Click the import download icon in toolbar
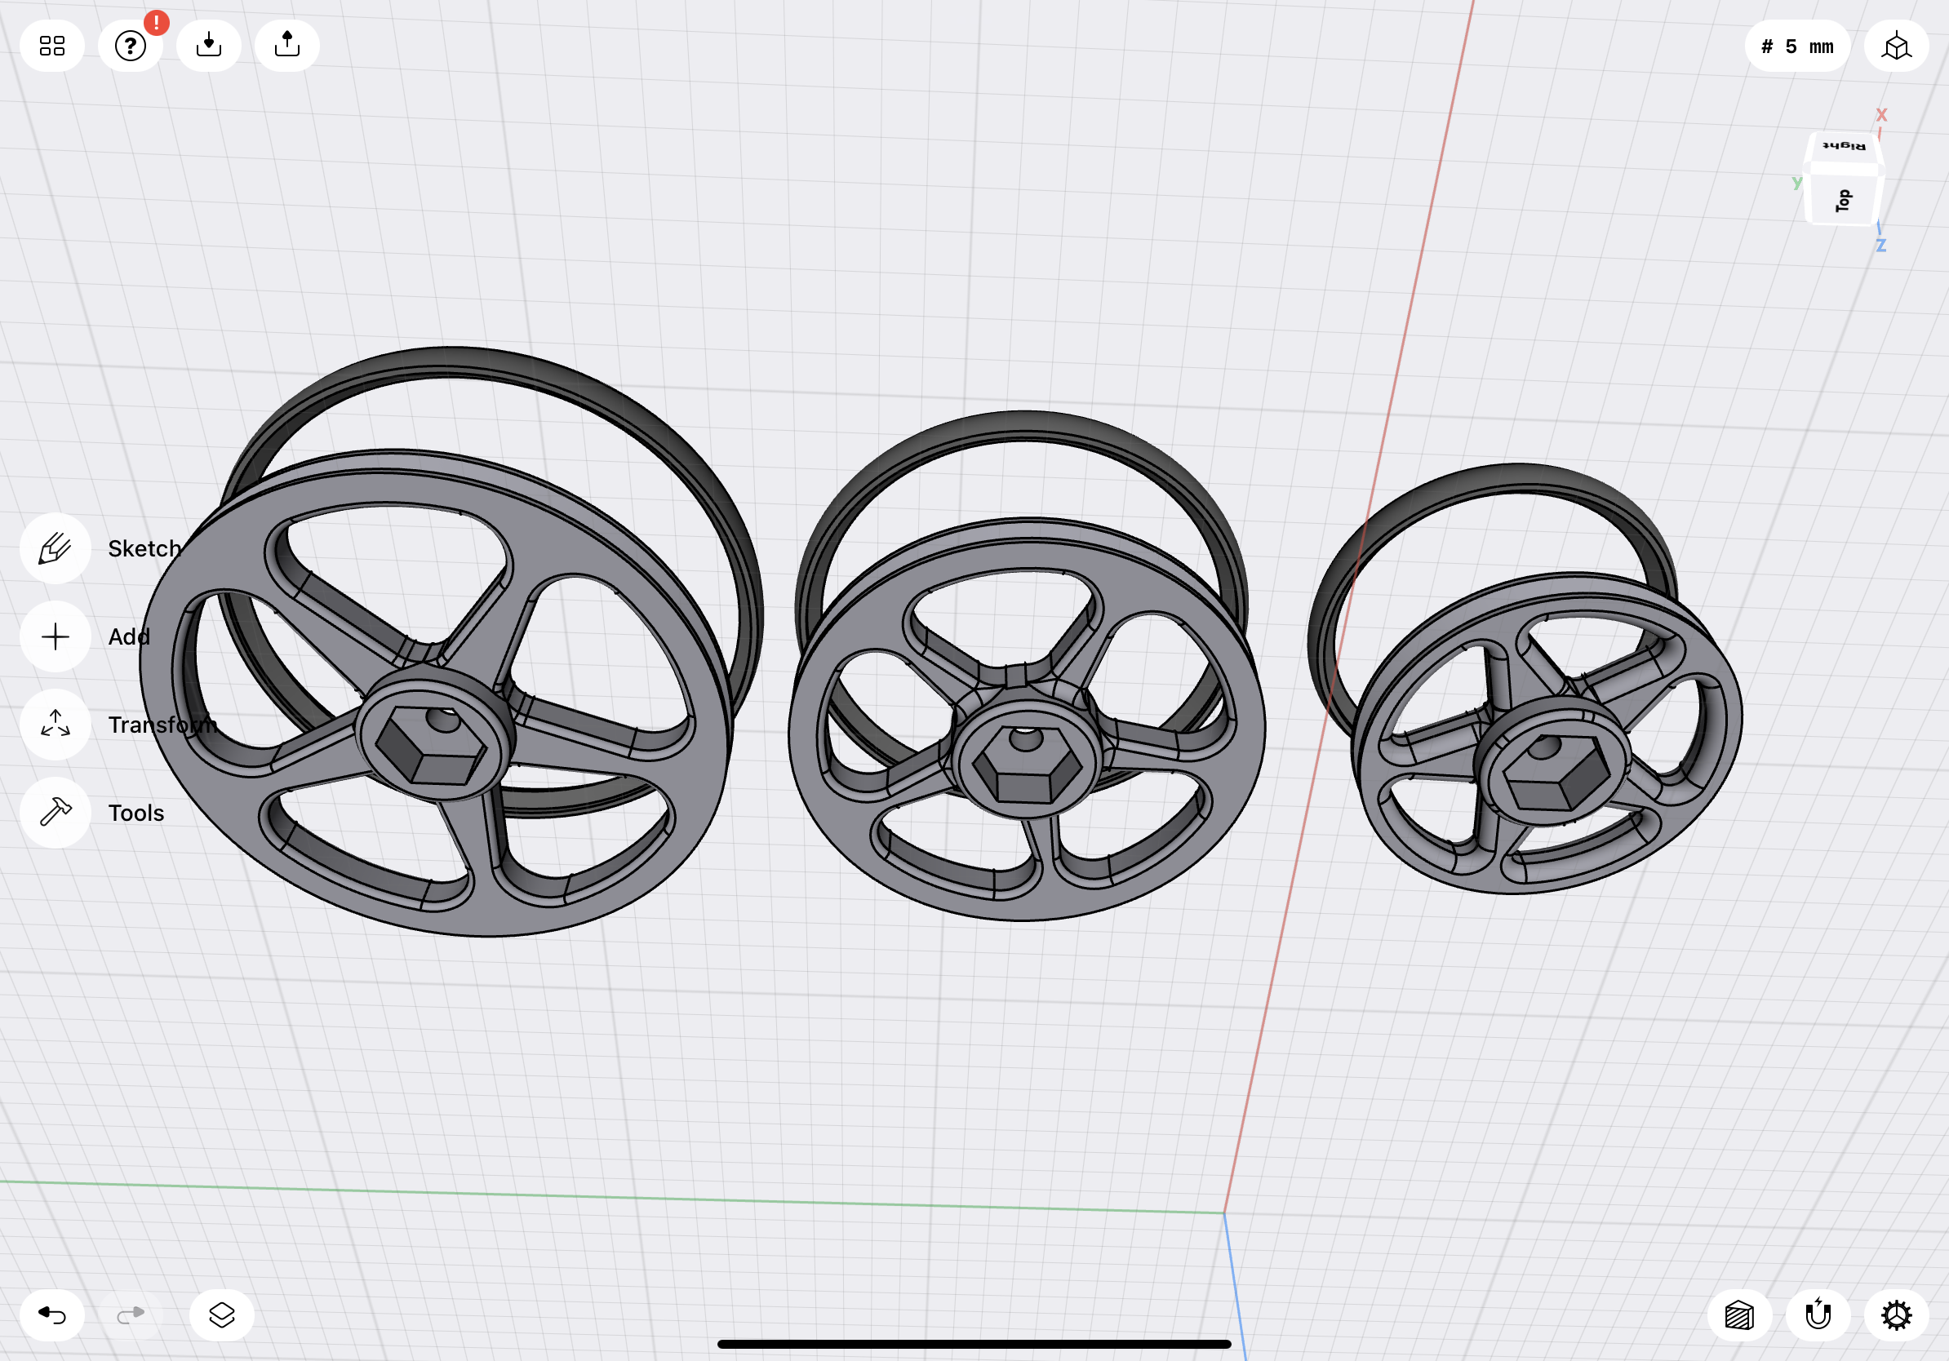This screenshot has height=1361, width=1949. (209, 45)
